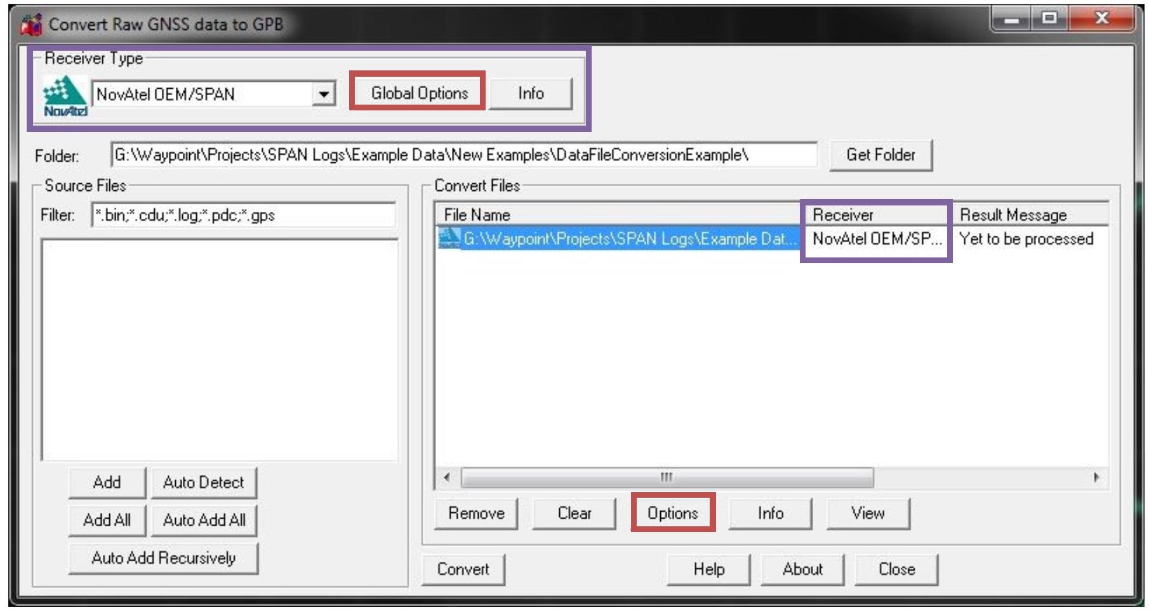
Task: Open Options for the selected file
Action: 673,513
